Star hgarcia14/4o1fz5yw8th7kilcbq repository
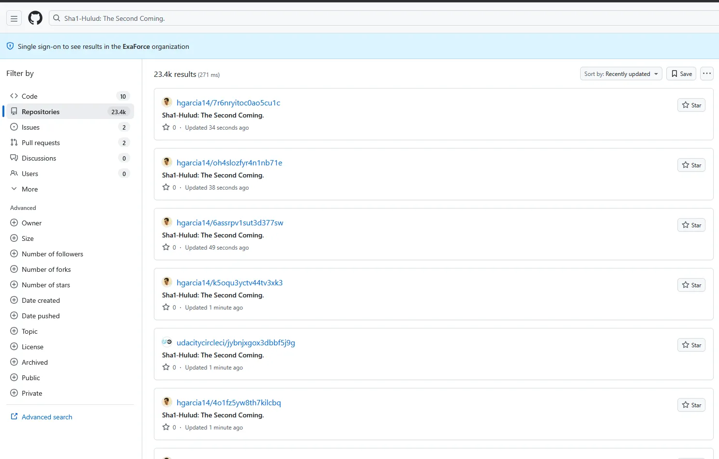The height and width of the screenshot is (459, 719). pos(691,405)
